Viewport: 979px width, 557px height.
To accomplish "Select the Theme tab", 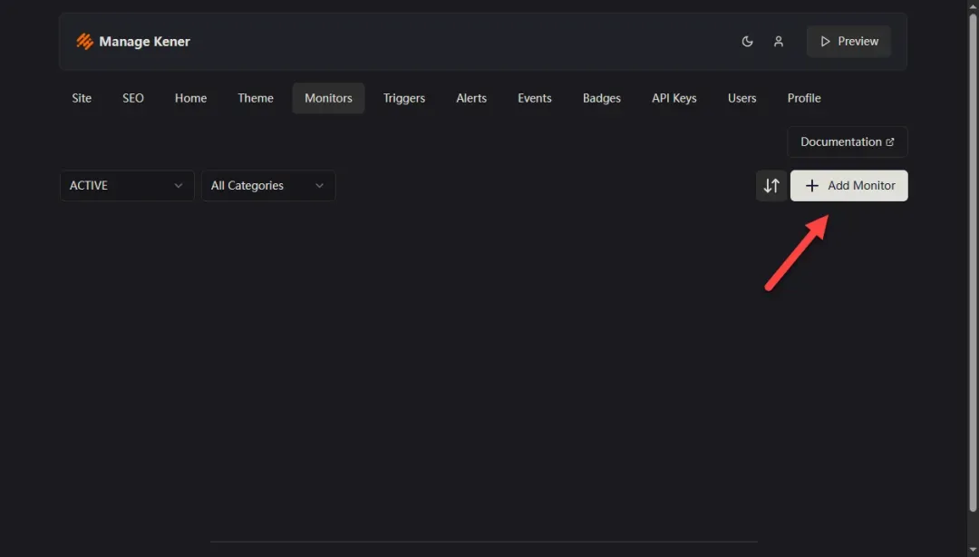I will [256, 98].
